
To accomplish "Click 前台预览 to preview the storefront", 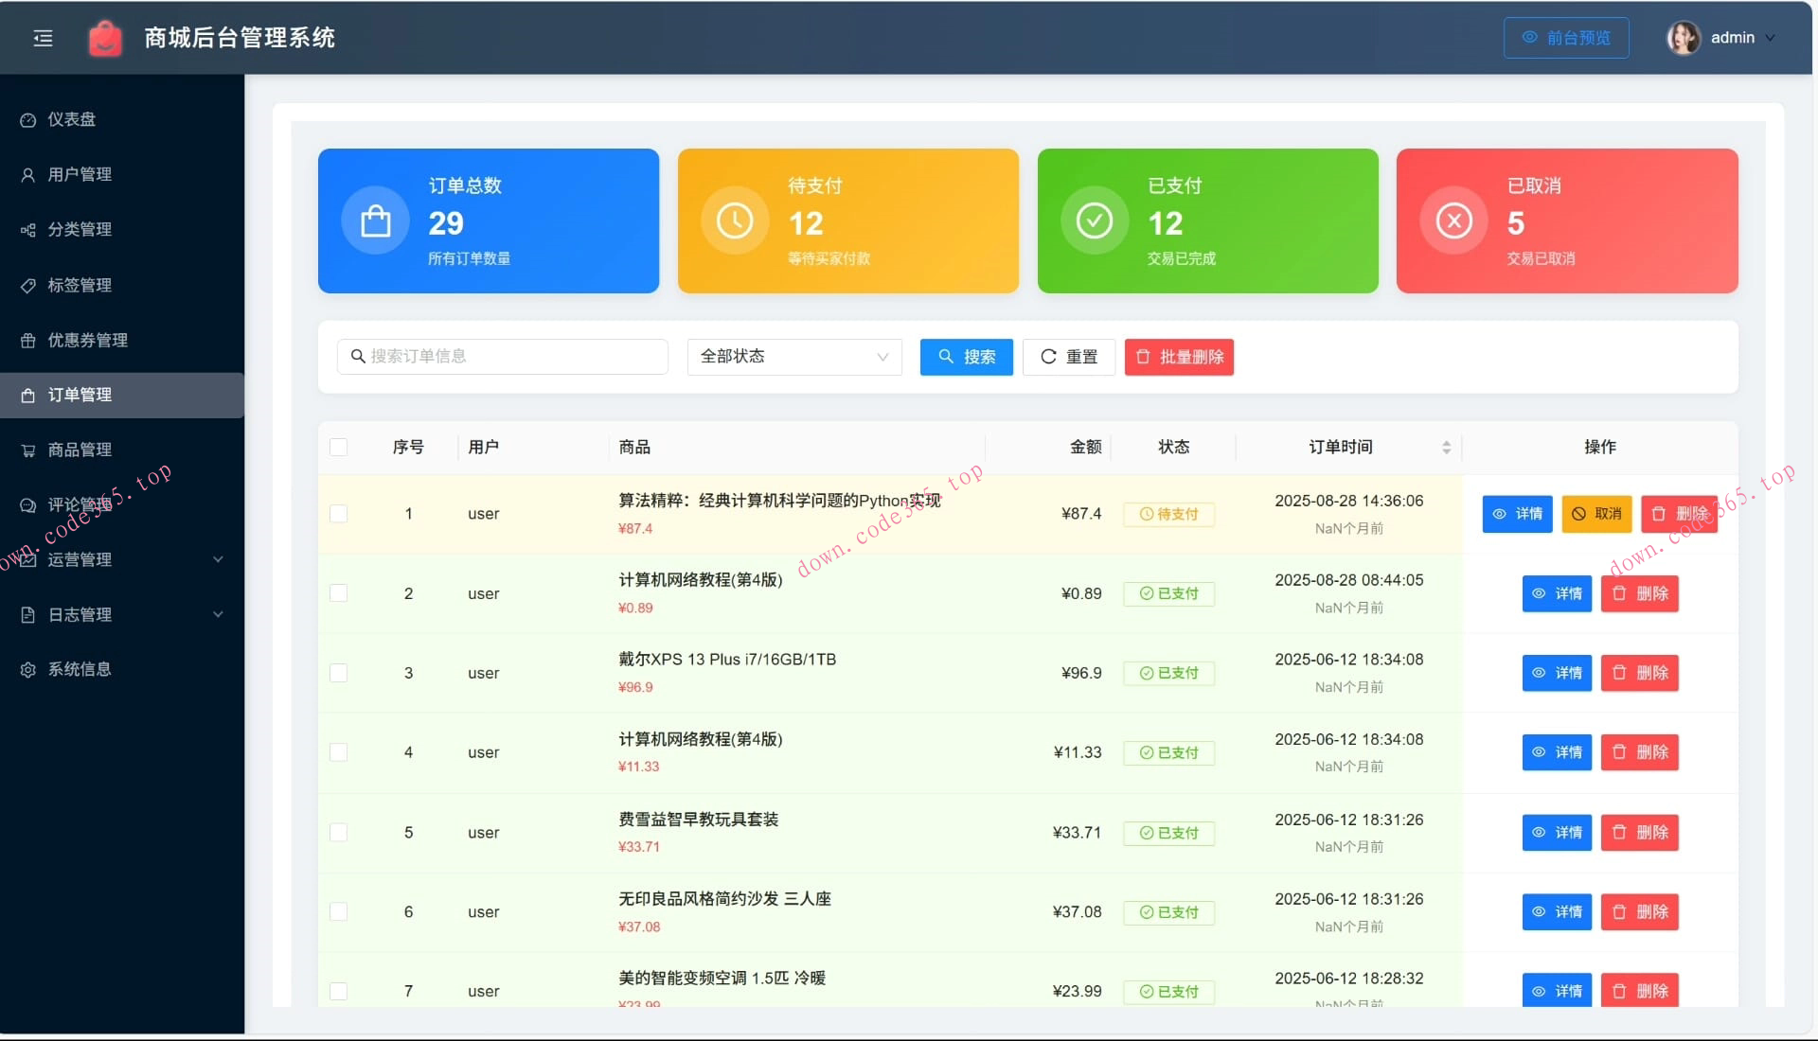I will pyautogui.click(x=1565, y=38).
